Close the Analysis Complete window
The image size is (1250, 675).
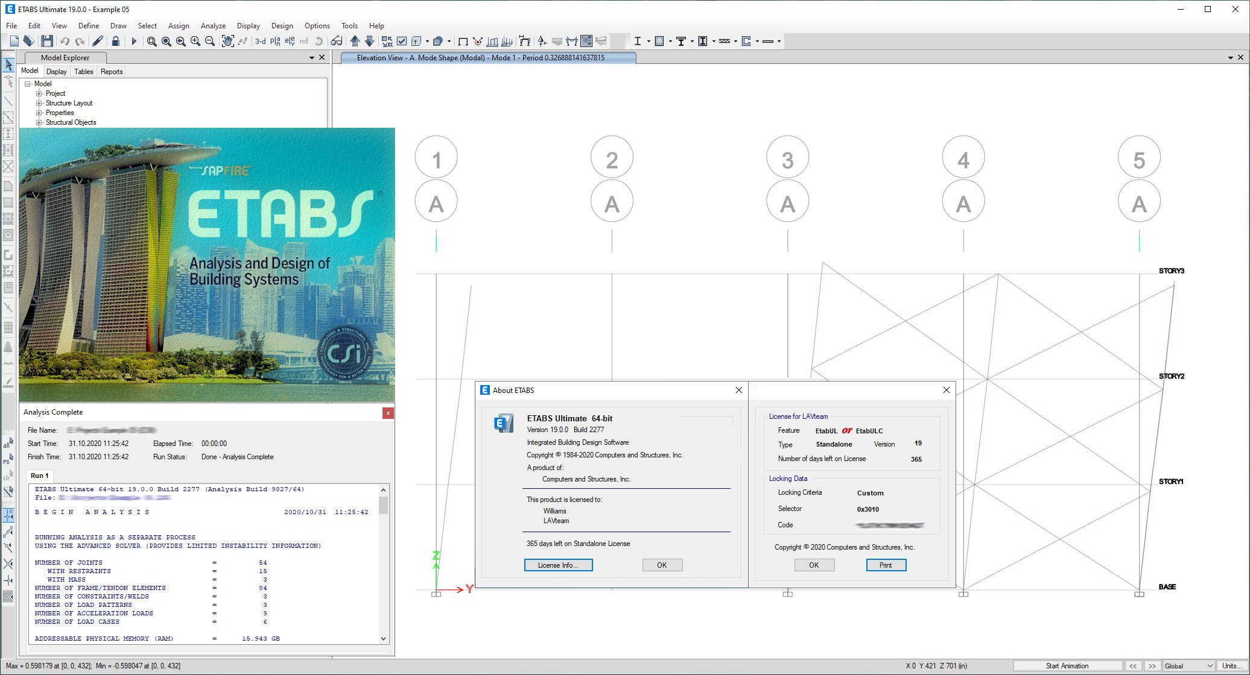(x=388, y=413)
